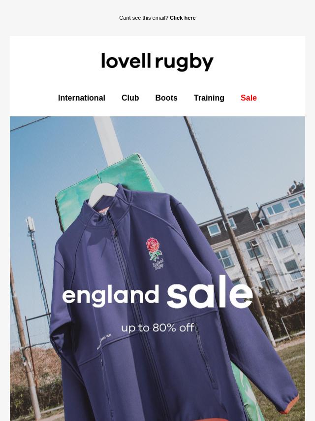Open the "Click here" view-online link
Image resolution: width=315 pixels, height=421 pixels.
click(x=183, y=18)
